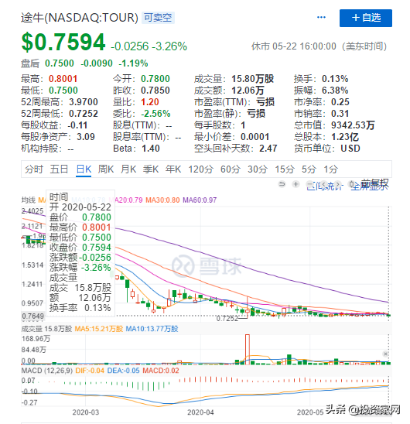Select the 30分 tab

[x=258, y=169]
